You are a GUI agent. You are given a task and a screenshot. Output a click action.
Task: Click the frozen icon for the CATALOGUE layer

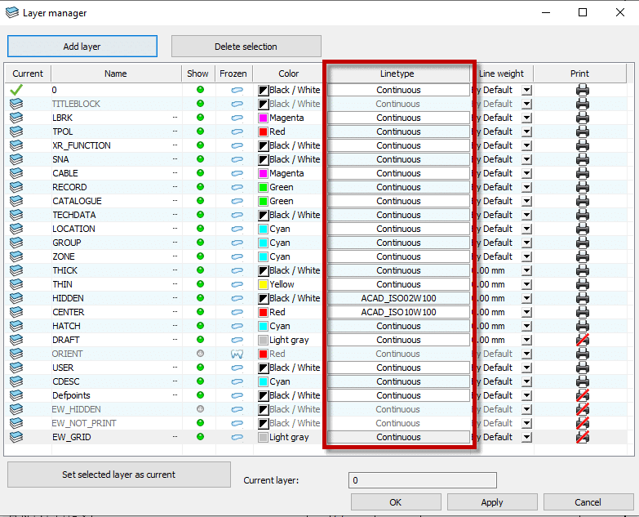tap(237, 201)
